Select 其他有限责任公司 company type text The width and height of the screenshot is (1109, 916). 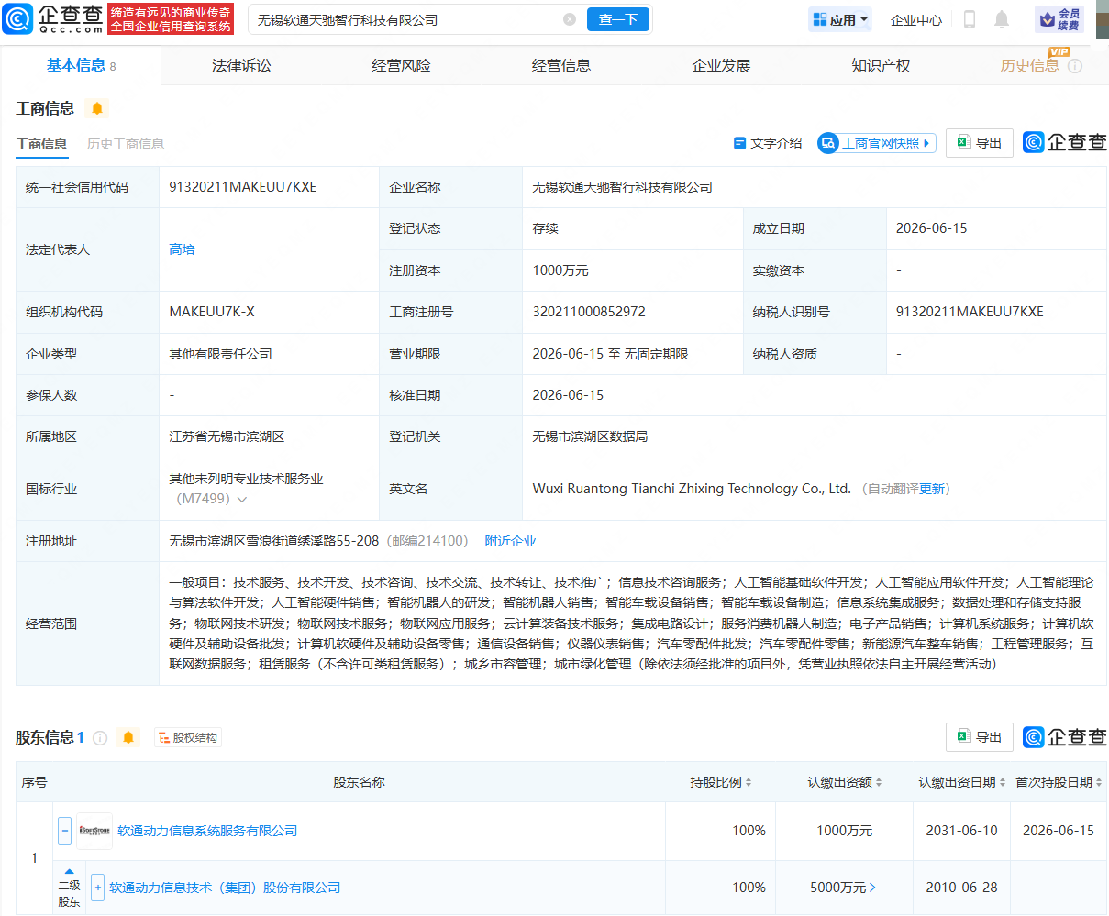pyautogui.click(x=220, y=354)
